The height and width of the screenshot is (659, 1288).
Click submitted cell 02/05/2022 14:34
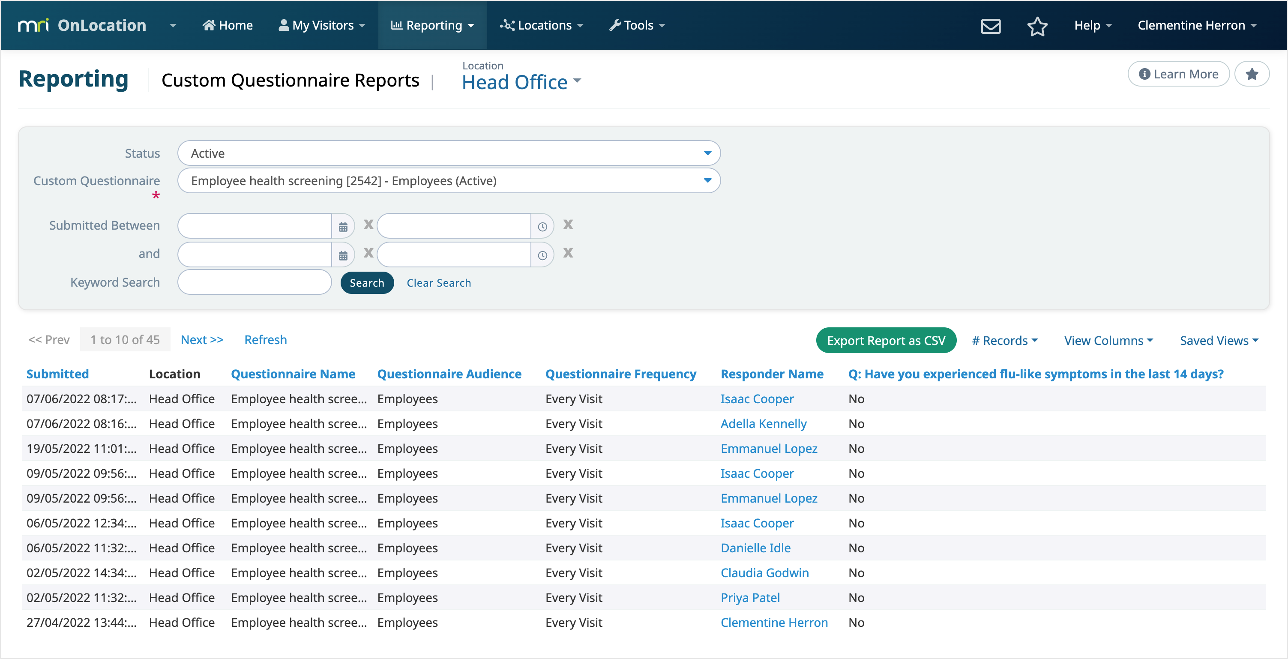(81, 573)
